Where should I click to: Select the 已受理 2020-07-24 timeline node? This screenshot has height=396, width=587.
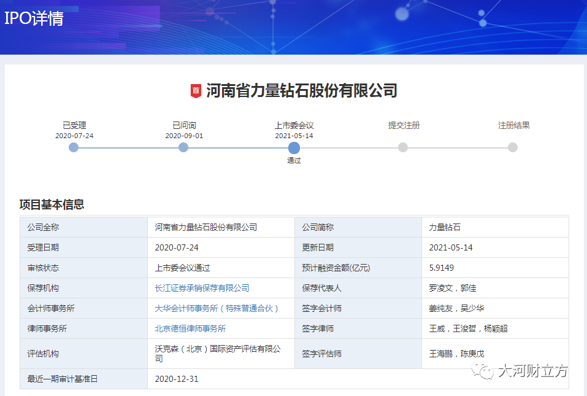click(74, 147)
